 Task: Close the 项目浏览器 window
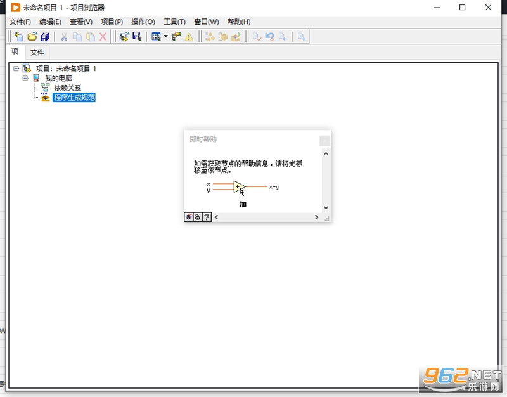pyautogui.click(x=488, y=8)
